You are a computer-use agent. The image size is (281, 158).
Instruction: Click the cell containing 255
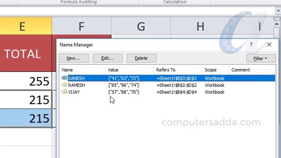tap(26, 81)
